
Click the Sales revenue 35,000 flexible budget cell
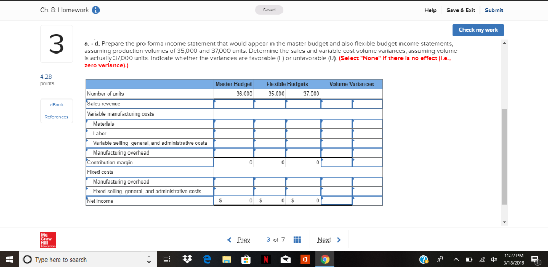[270, 104]
